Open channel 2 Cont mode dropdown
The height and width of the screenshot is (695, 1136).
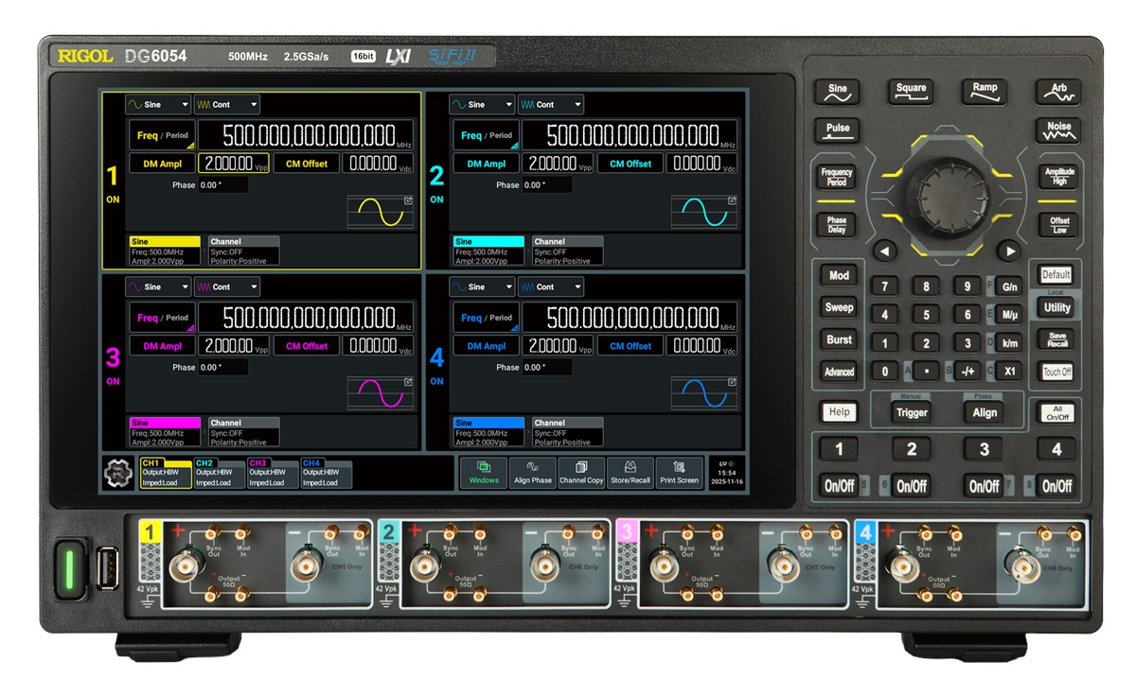click(x=549, y=105)
